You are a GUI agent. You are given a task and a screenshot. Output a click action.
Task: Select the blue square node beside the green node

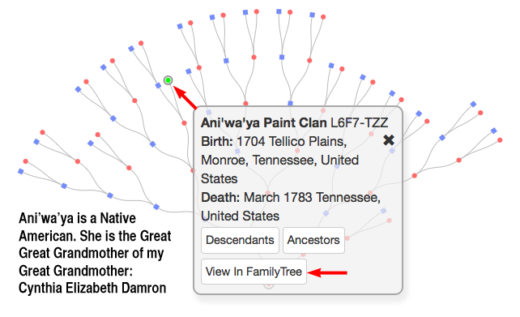[158, 86]
